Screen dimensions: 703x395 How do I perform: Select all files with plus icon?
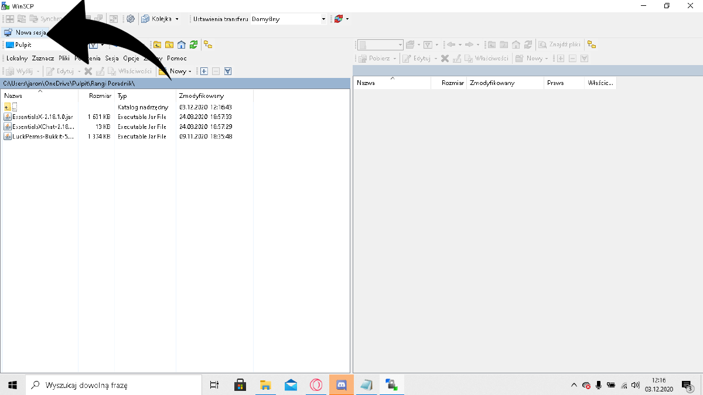(x=204, y=71)
